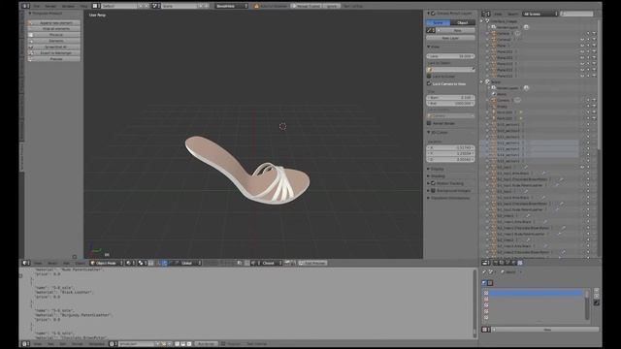
Task: Click the Lock to Object field
Action: click(450, 69)
